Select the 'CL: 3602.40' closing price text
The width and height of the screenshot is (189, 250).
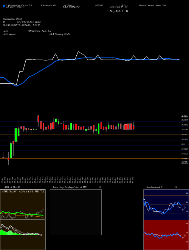pos(71,7)
